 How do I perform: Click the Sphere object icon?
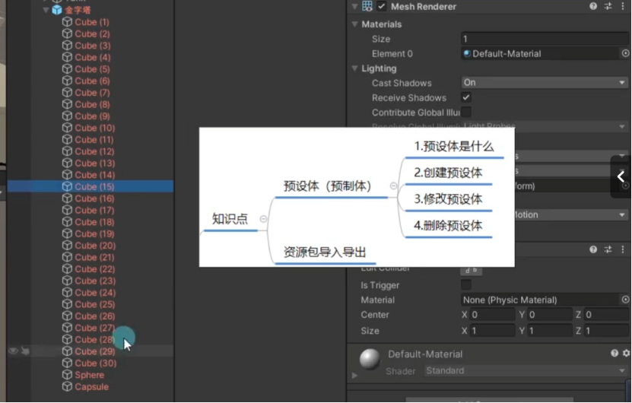[67, 375]
